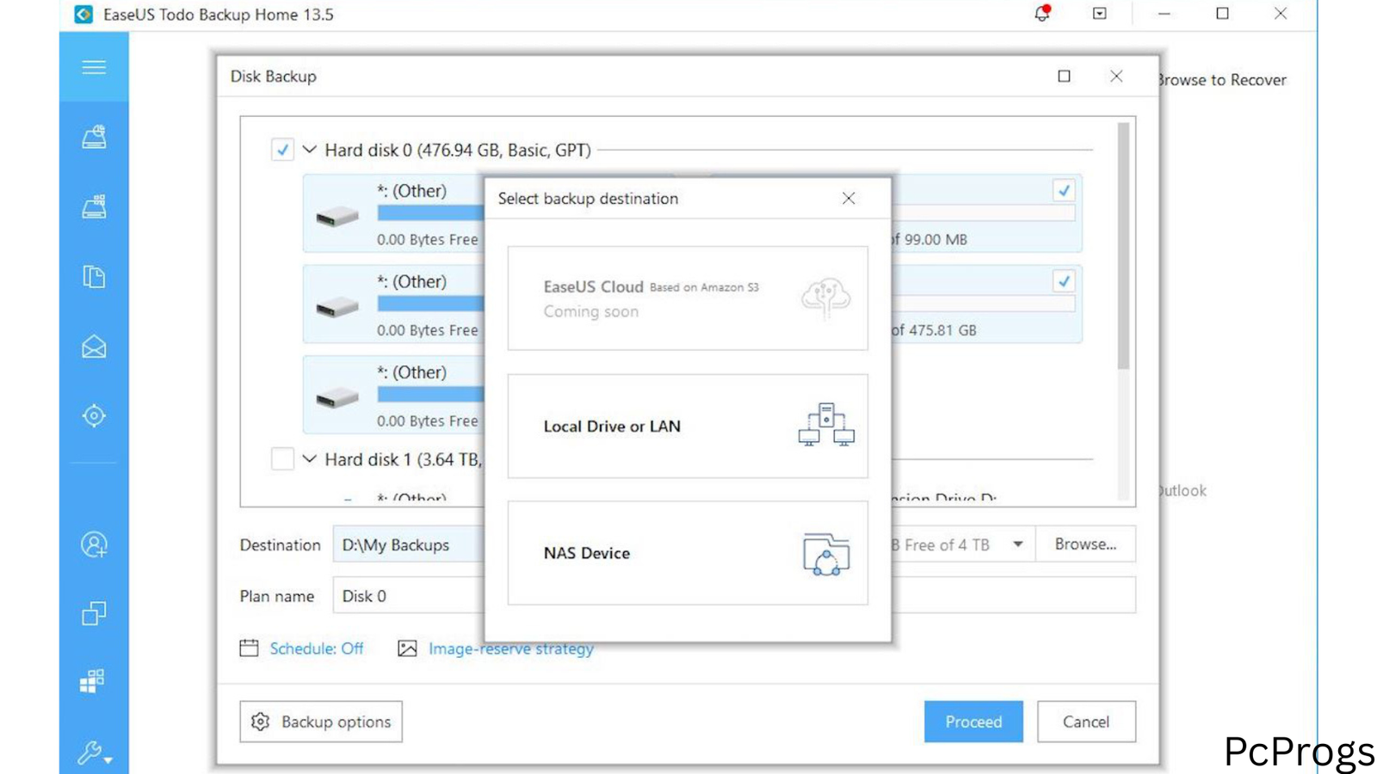Click the 'of 99.00 MB' text

click(929, 239)
